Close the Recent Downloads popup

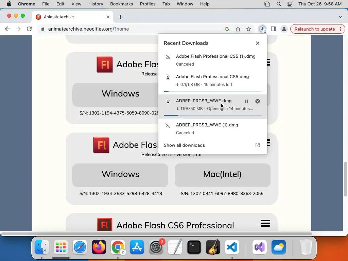pos(258,43)
